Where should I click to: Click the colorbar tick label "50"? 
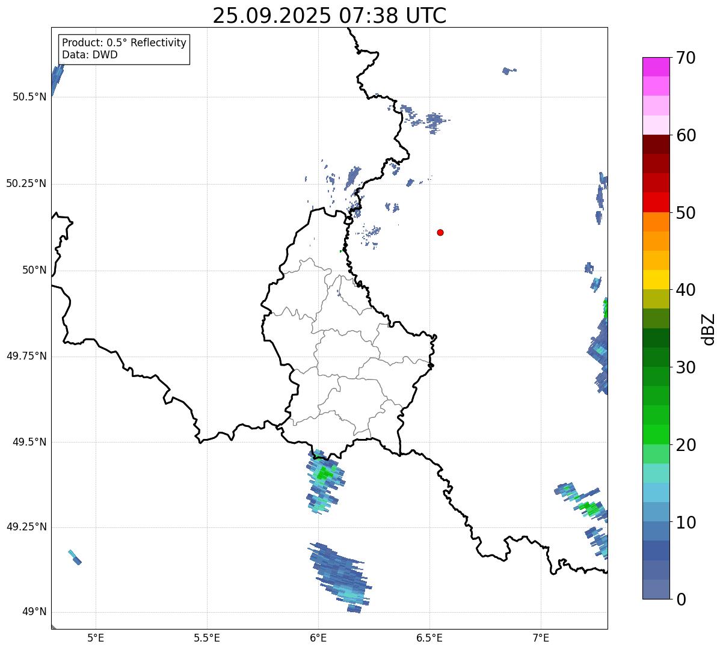click(x=686, y=213)
